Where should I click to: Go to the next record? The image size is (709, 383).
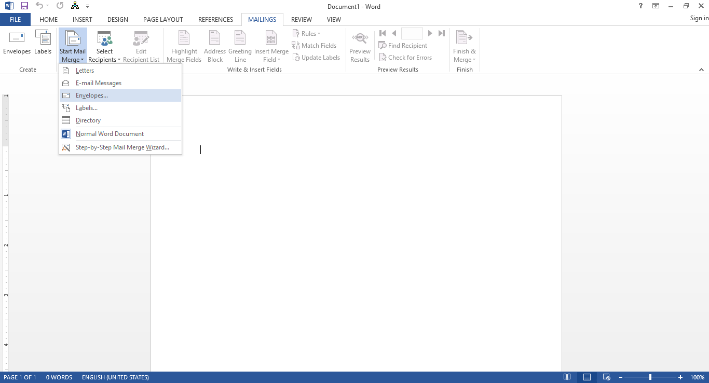coord(430,33)
